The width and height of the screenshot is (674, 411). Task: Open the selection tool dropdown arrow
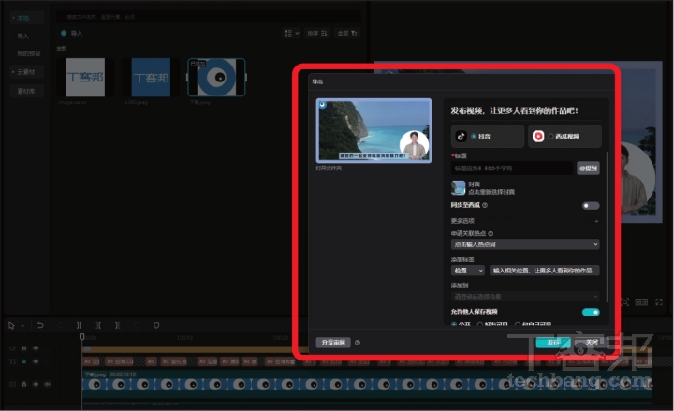[22, 326]
